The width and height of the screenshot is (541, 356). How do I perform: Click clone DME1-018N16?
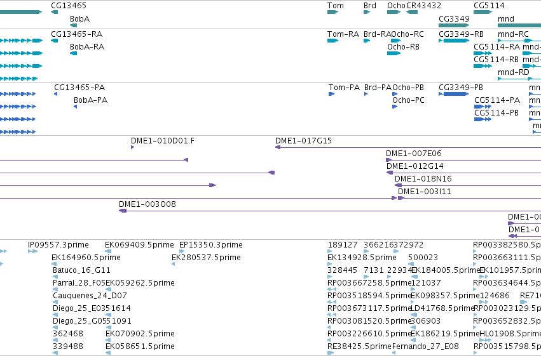click(x=423, y=179)
